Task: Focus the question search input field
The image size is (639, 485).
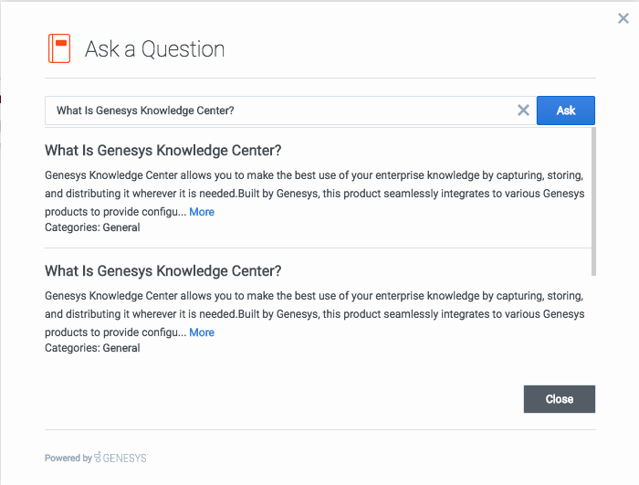Action: 274,111
